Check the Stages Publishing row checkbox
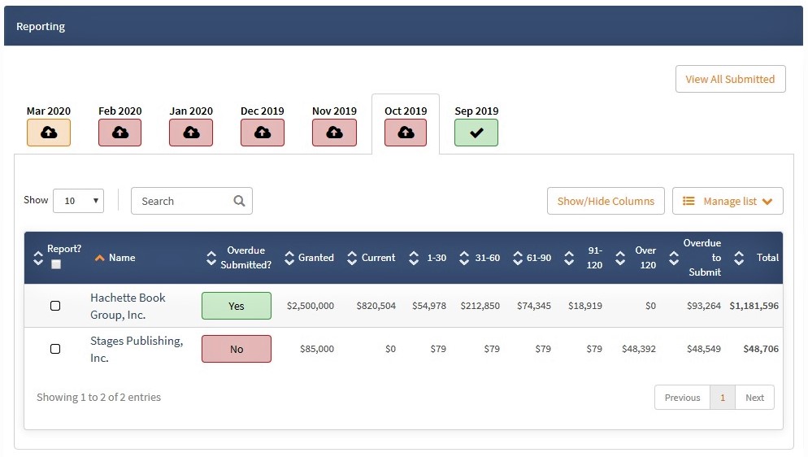808x457 pixels. pyautogui.click(x=55, y=349)
